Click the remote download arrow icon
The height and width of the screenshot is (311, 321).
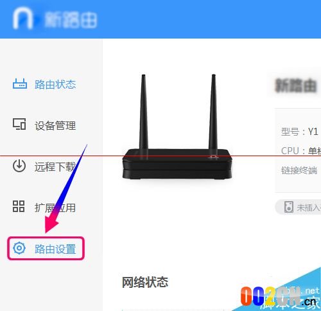pyautogui.click(x=19, y=166)
